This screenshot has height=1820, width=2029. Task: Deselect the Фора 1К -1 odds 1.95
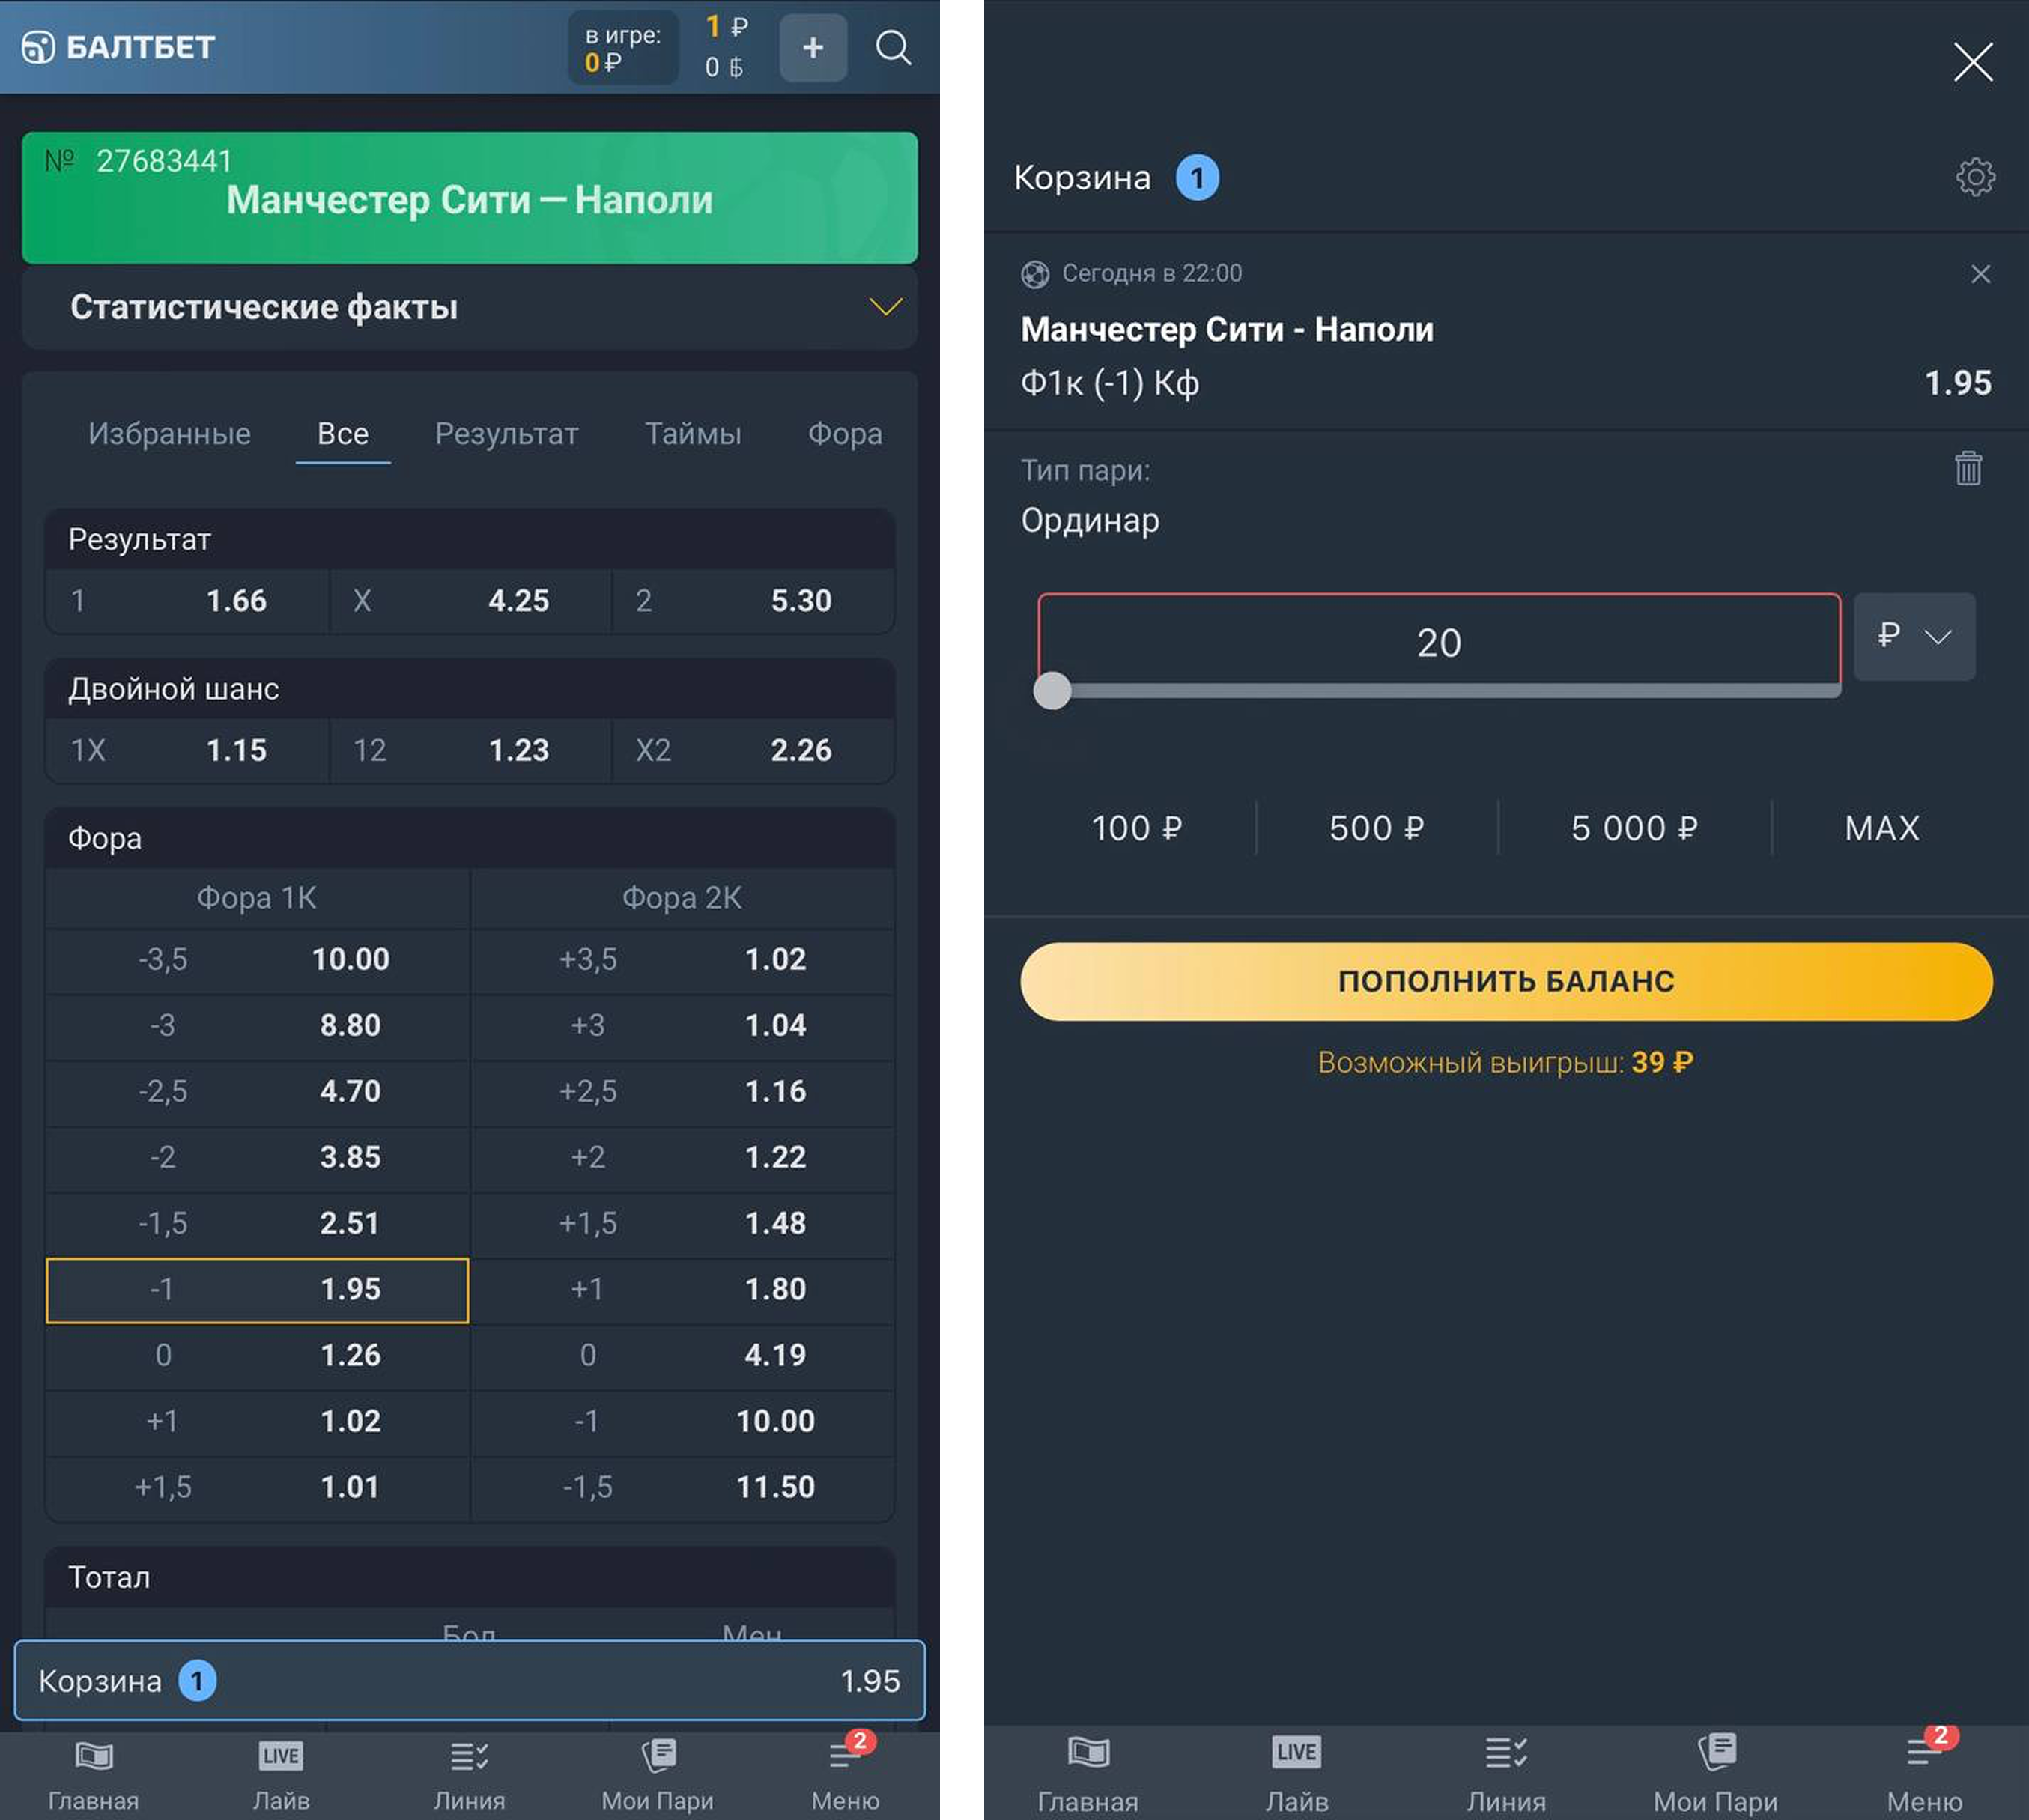pos(257,1290)
